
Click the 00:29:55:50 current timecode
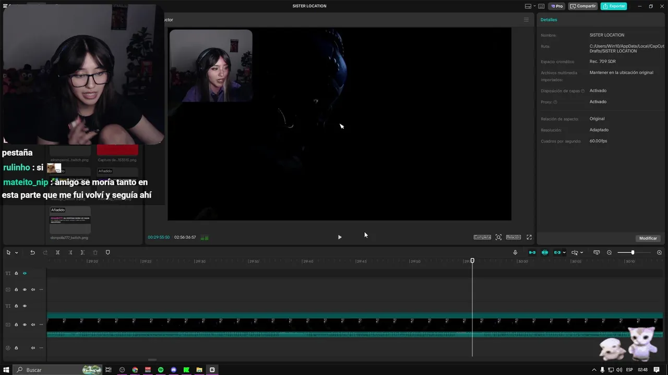[159, 238]
